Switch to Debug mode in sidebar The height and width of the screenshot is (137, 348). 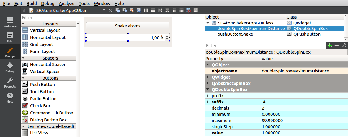coord(10,67)
